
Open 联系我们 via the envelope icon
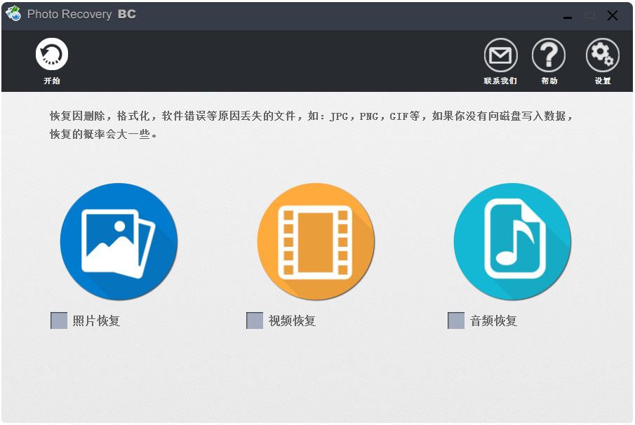click(500, 55)
